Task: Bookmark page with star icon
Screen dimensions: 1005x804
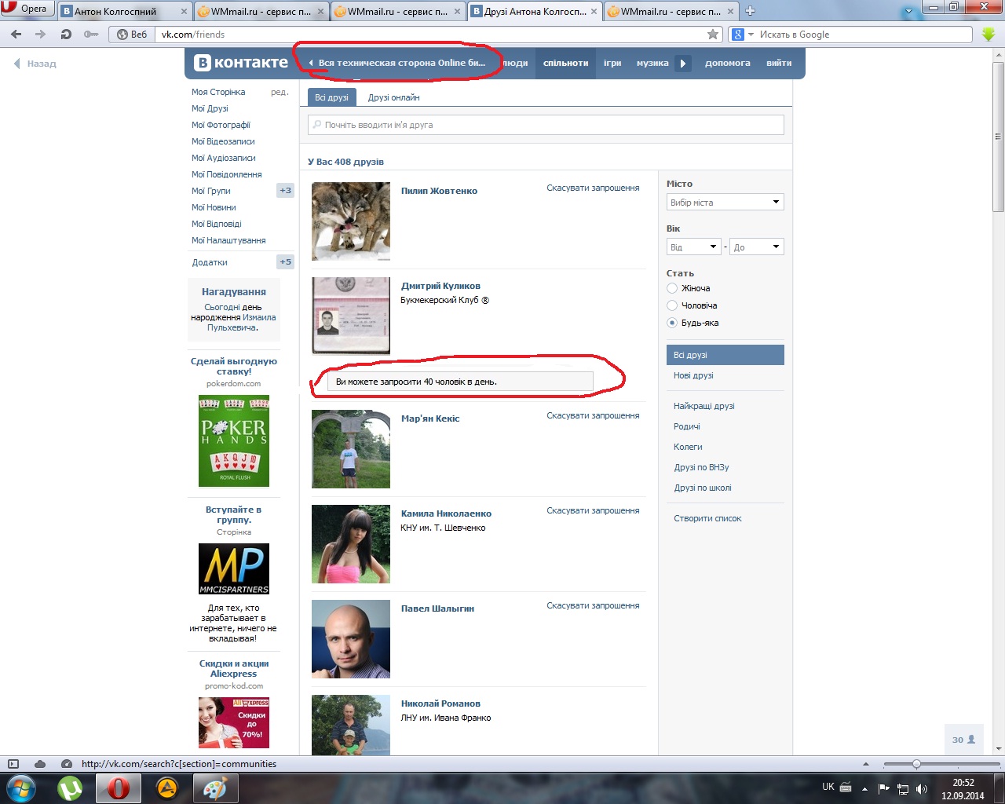Action: coord(713,35)
